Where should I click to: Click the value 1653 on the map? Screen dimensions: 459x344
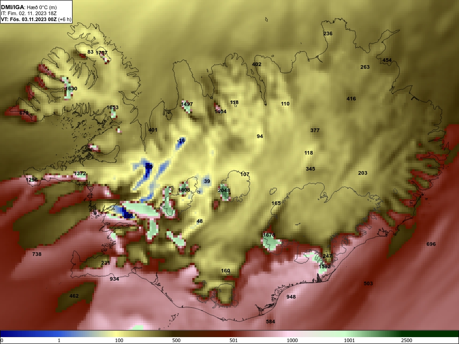tap(112, 107)
